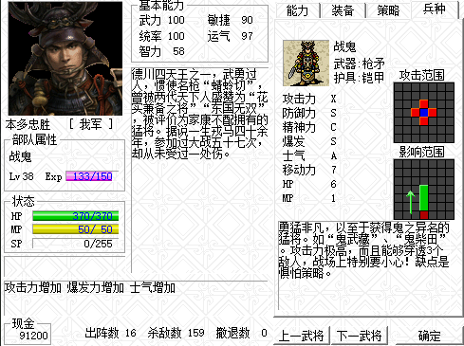Click the blue center cell in 攻击范围 grid
Viewport: 464px width, 346px height.
pos(424,113)
